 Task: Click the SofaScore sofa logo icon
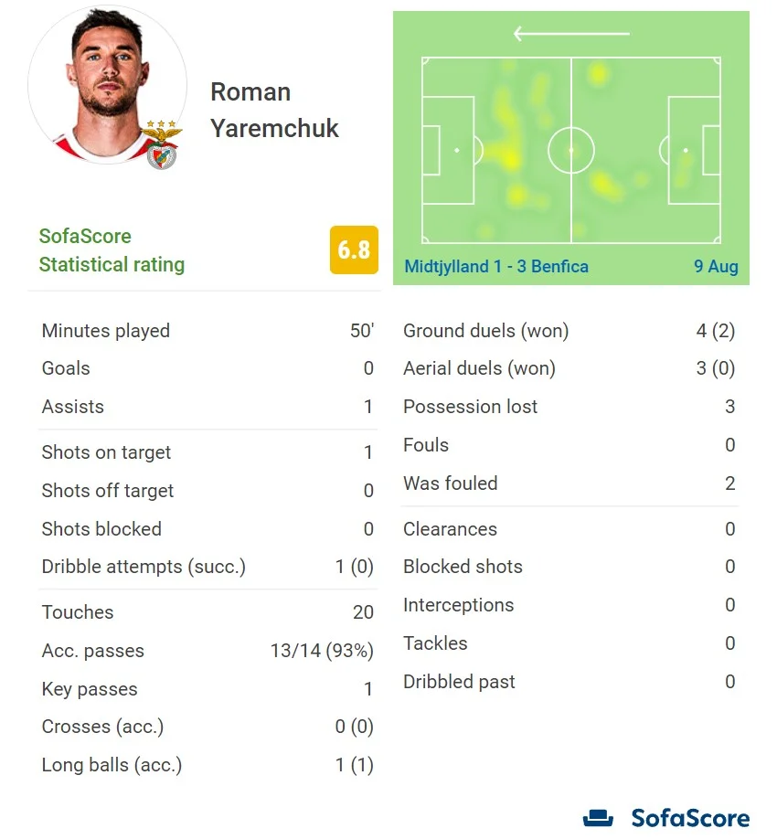point(599,818)
